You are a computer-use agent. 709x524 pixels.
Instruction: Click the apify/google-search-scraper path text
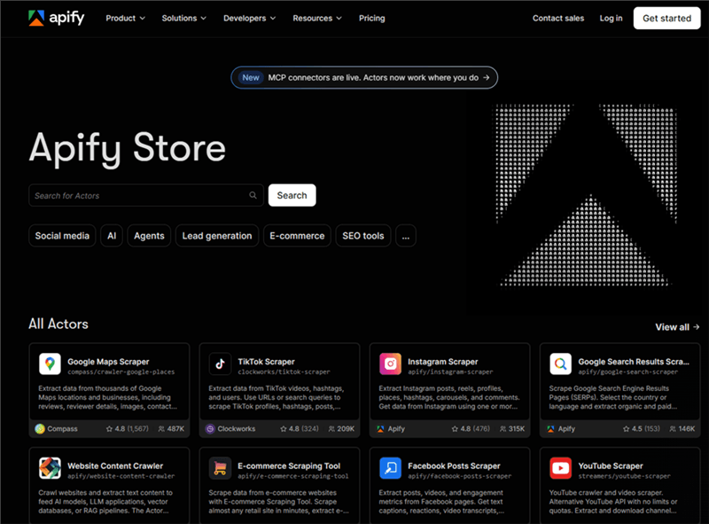click(x=628, y=372)
